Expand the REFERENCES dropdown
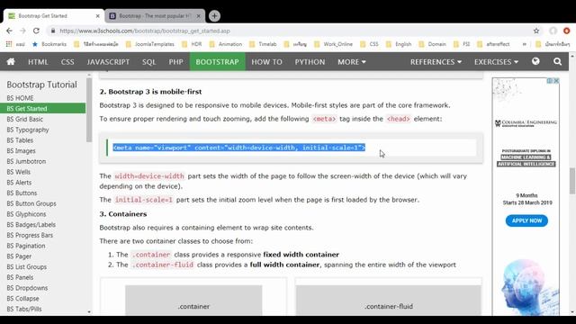Image resolution: width=576 pixels, height=324 pixels. pos(436,62)
